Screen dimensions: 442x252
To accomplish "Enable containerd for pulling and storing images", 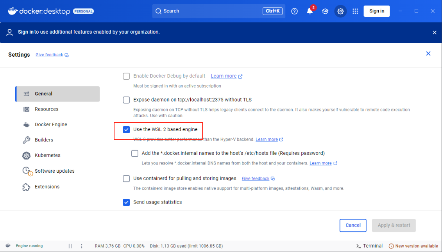I will pos(126,179).
